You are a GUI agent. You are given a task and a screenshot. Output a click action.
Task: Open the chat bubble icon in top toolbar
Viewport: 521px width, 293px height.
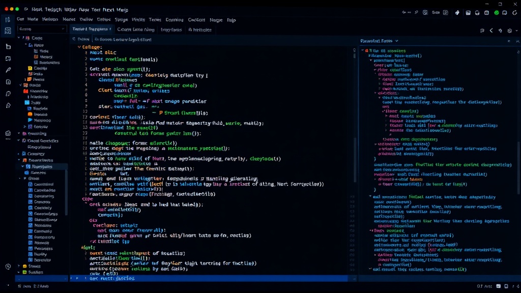tap(505, 13)
